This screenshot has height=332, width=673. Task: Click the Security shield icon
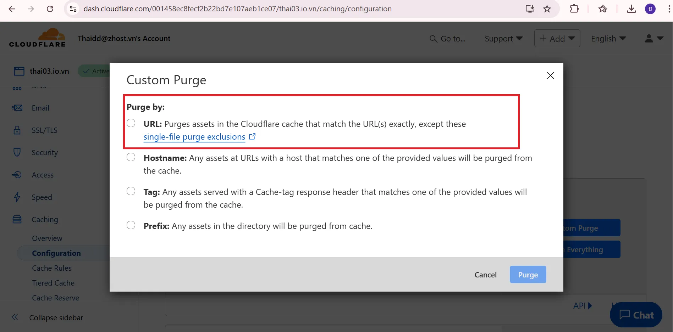[x=17, y=152]
